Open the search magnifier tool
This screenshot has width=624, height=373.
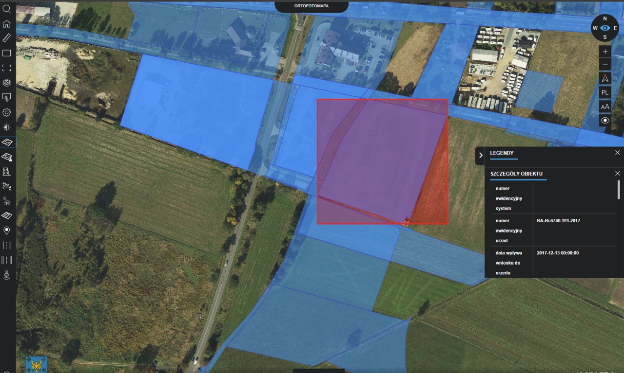click(x=7, y=8)
